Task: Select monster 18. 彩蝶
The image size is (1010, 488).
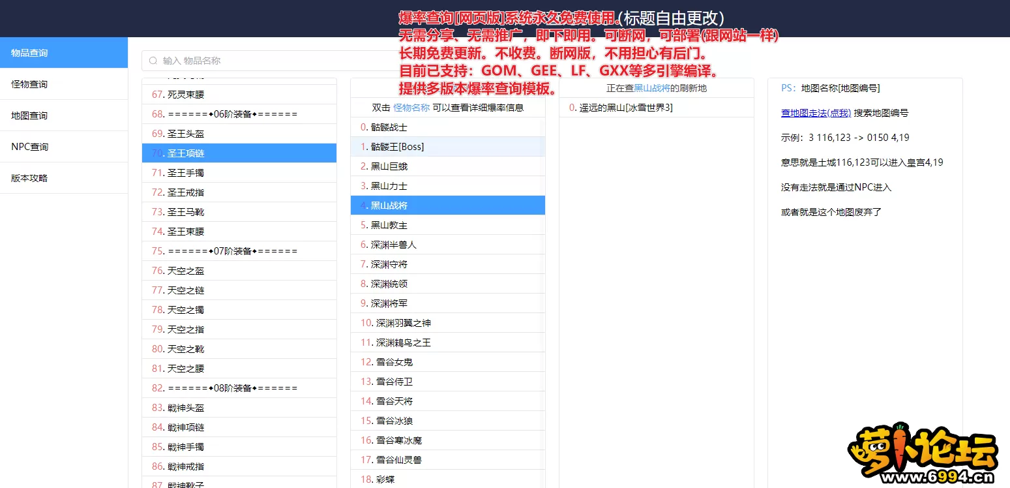Action: click(x=448, y=480)
